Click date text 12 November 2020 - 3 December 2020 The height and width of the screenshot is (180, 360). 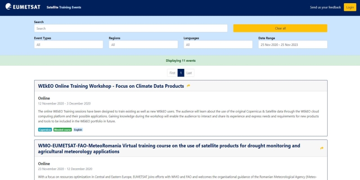pos(64,103)
